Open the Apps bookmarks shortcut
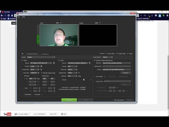 pyautogui.click(x=3, y=19)
